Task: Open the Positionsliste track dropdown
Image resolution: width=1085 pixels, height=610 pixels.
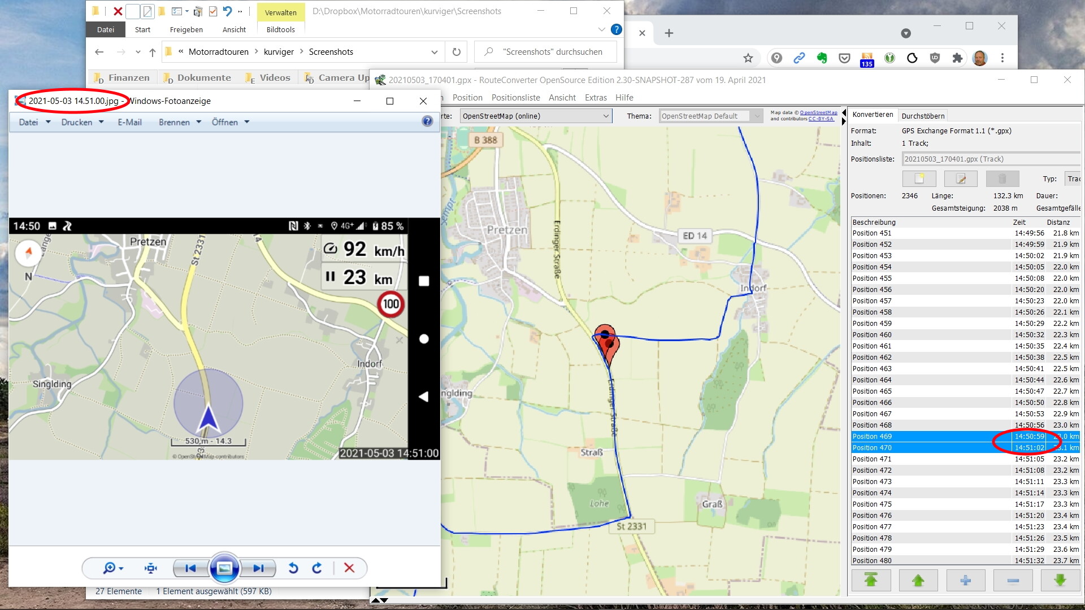Action: click(991, 159)
